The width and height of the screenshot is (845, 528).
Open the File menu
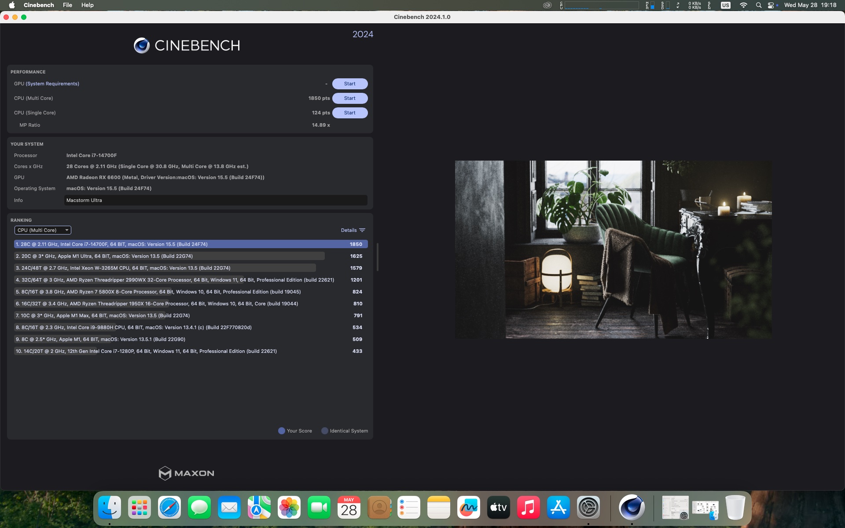tap(67, 5)
